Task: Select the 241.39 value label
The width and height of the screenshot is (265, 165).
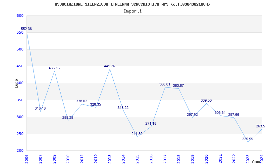Action: [x=137, y=134]
